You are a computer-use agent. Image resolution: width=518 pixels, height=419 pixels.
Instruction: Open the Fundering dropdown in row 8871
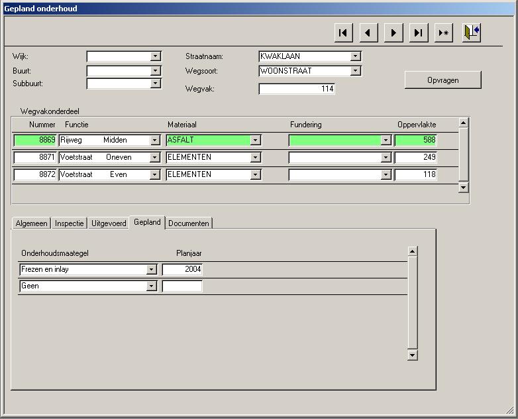point(386,157)
